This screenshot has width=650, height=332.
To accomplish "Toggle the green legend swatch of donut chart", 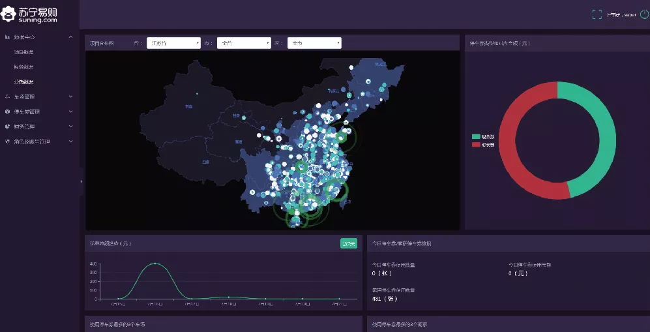I will (476, 136).
